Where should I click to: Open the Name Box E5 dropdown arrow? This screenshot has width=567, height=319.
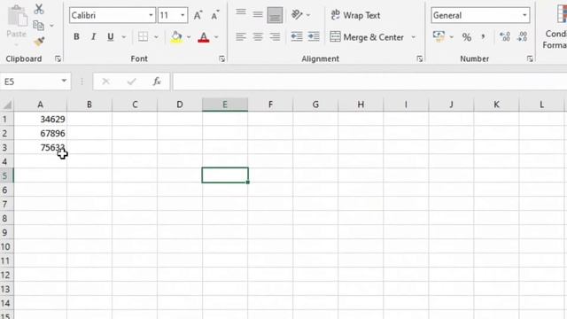pyautogui.click(x=64, y=81)
